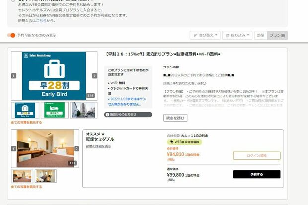Click the main 早28割 Early Bird image
The width and height of the screenshot is (308, 205).
(54, 76)
